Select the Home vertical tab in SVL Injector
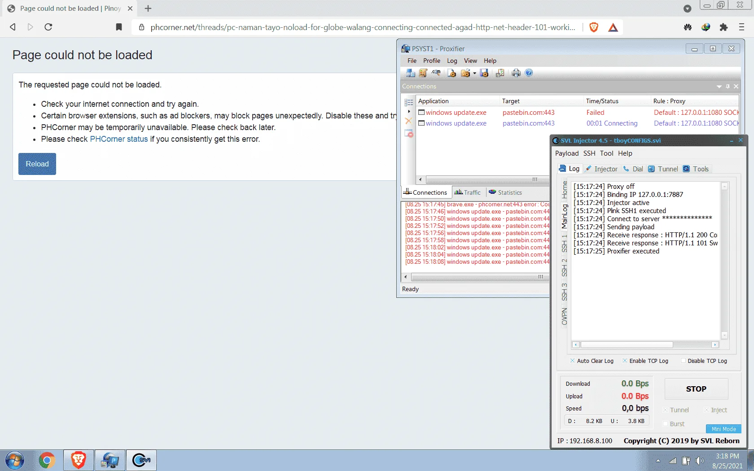754x471 pixels. pyautogui.click(x=565, y=189)
